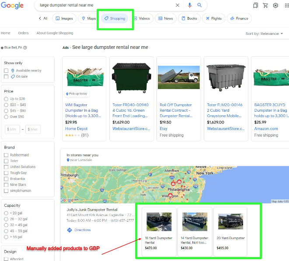This screenshot has height=261, width=289.
Task: Check the Toter brand filter
Action: tap(6, 161)
